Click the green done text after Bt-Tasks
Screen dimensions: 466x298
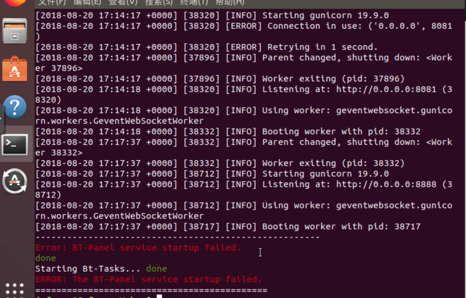(x=156, y=269)
